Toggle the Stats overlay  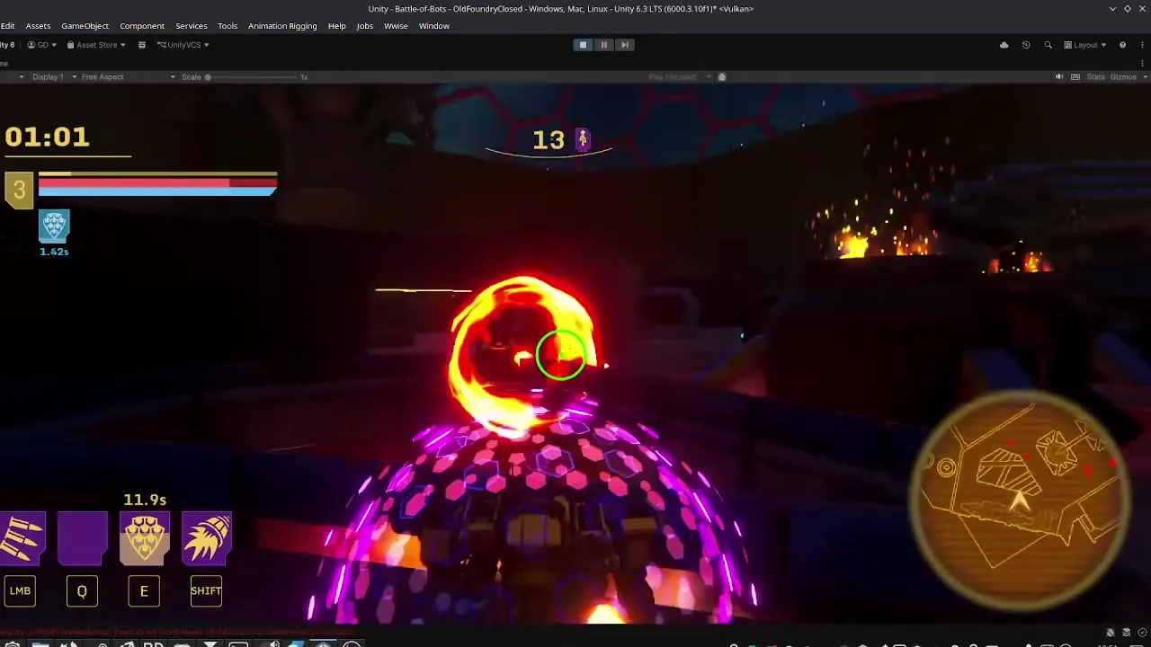pos(1095,77)
